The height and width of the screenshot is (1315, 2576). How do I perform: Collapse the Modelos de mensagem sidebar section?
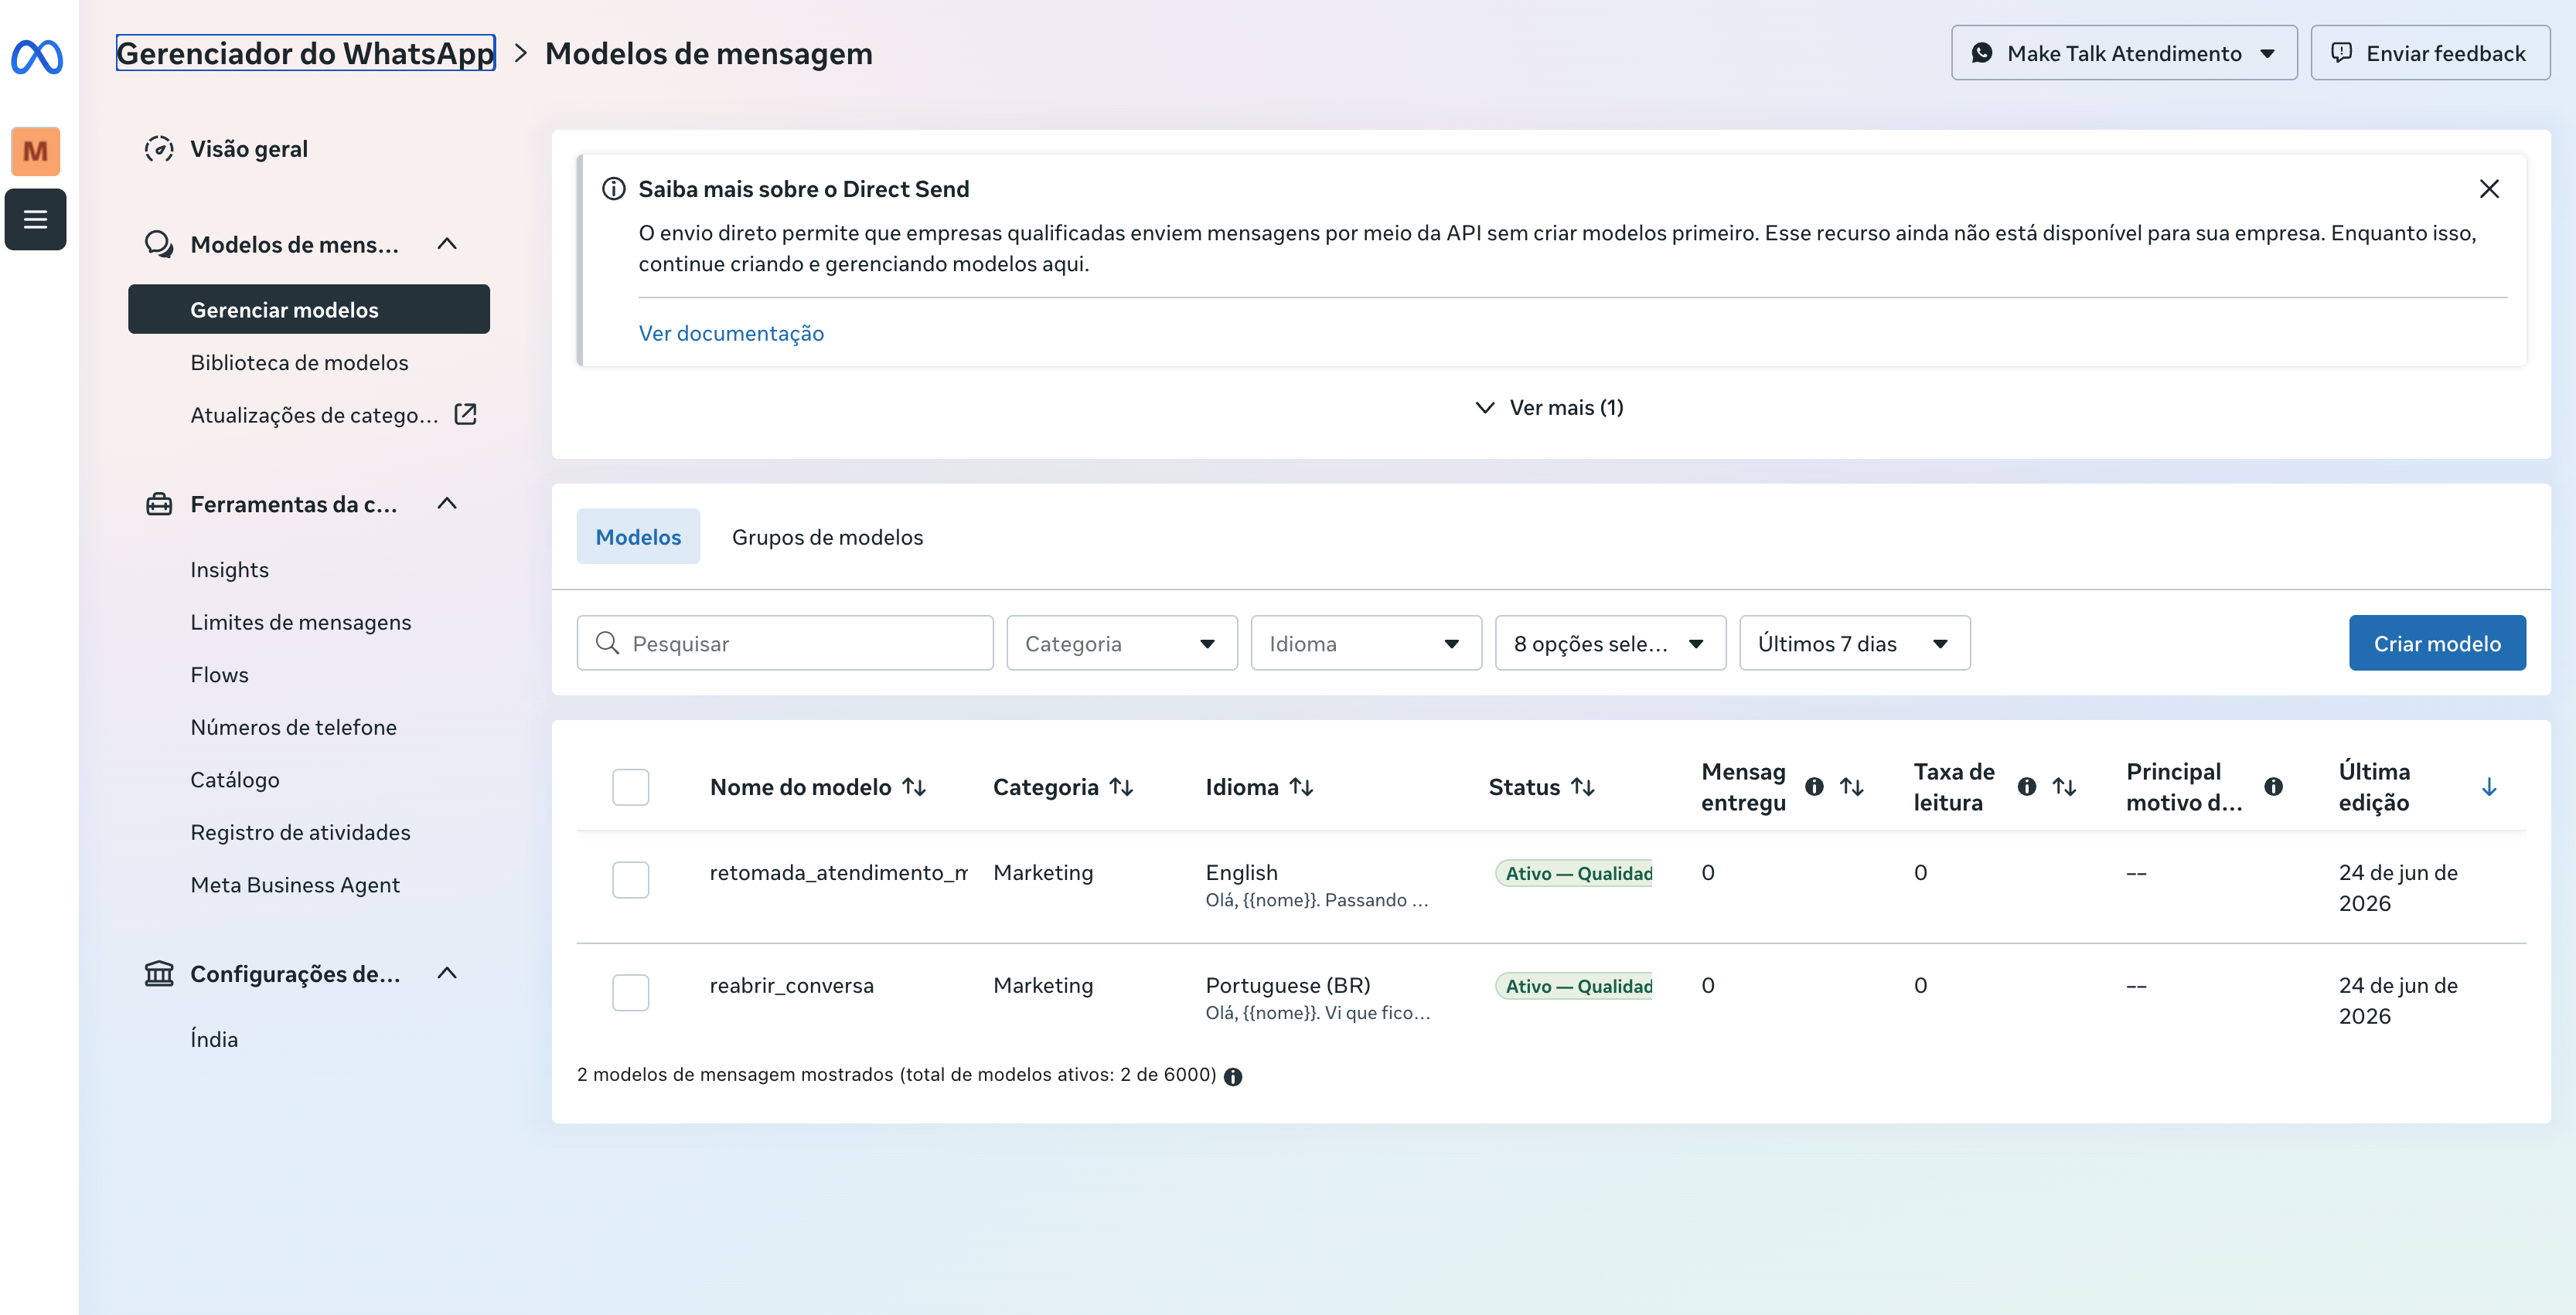tap(448, 244)
